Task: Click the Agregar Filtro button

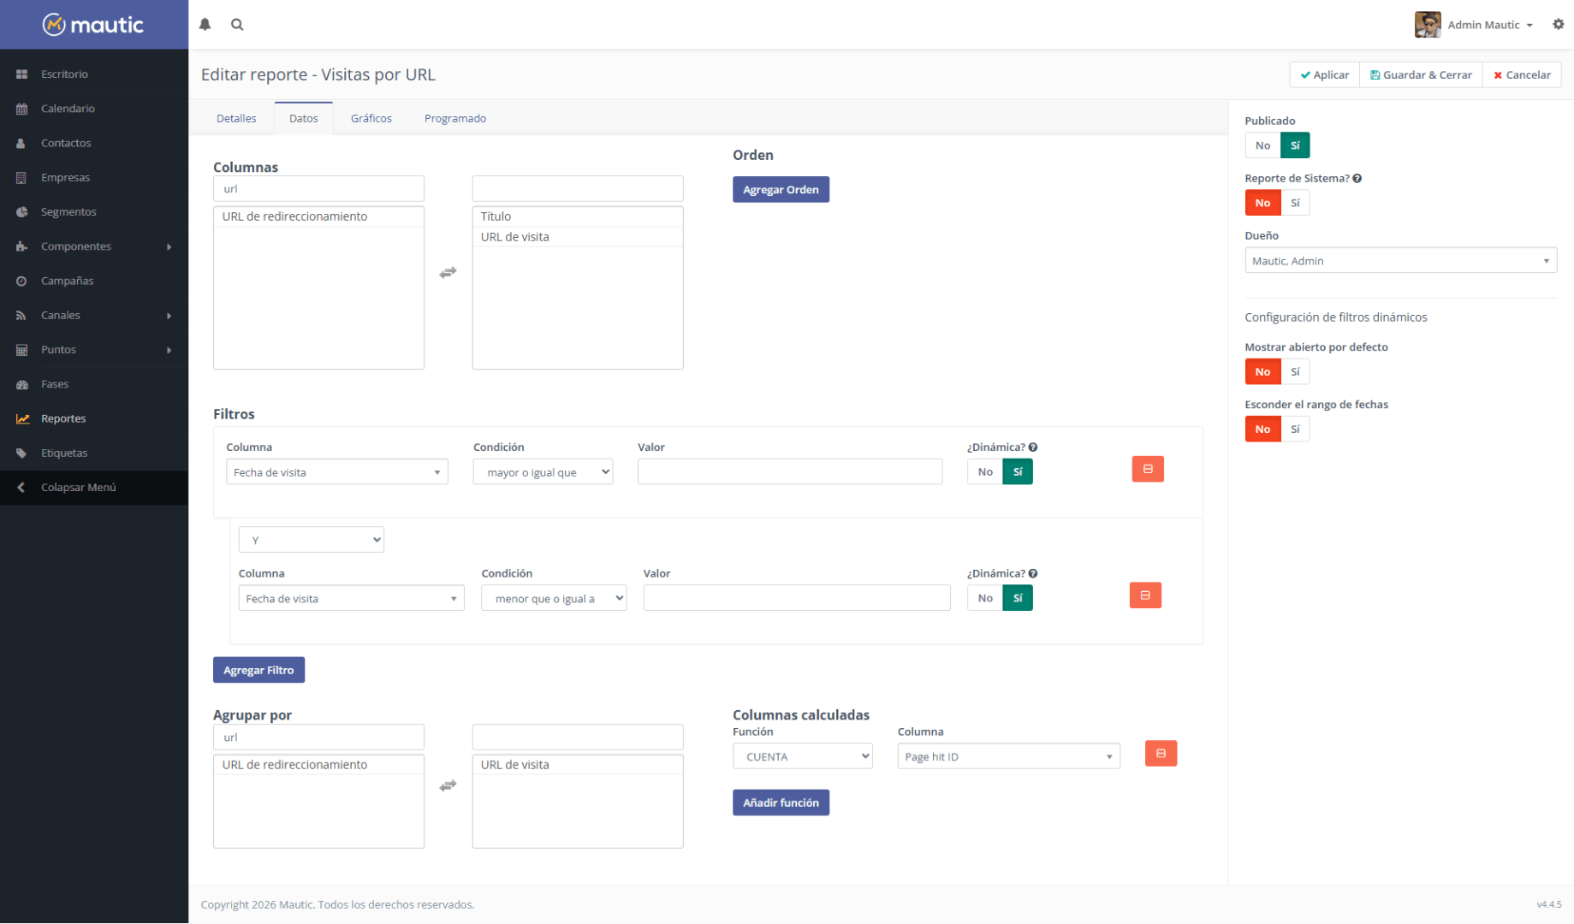Action: 258,671
